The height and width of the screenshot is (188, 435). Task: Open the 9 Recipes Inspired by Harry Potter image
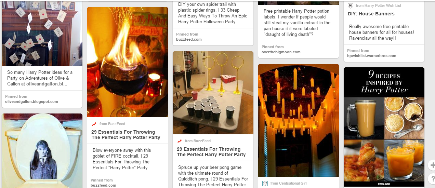point(384,127)
